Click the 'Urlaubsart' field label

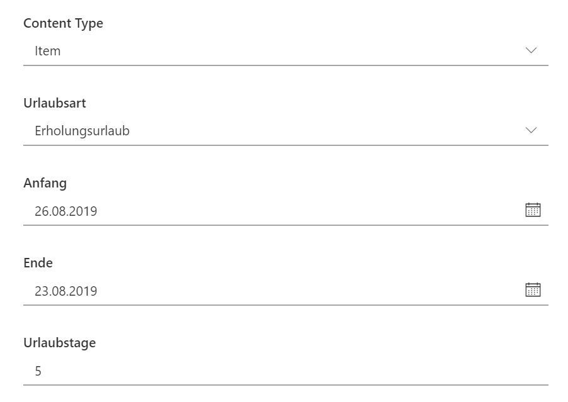55,103
